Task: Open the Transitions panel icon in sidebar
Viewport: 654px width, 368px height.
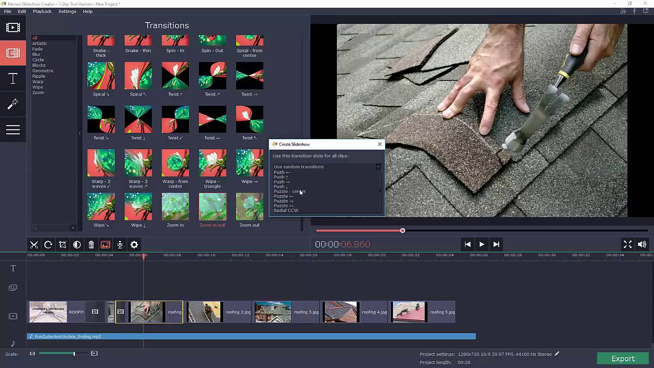Action: (13, 52)
